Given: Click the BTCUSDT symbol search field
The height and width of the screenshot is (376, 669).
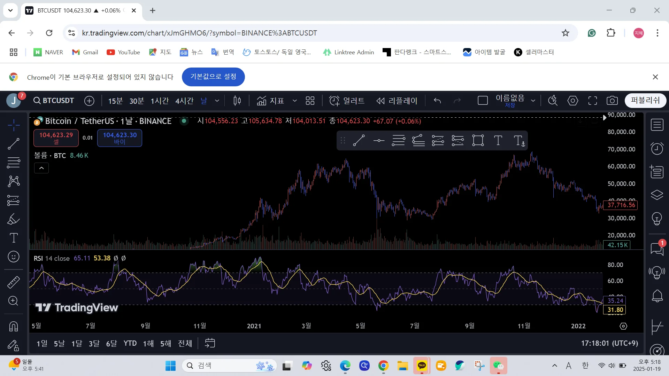Looking at the screenshot, I should 54,101.
